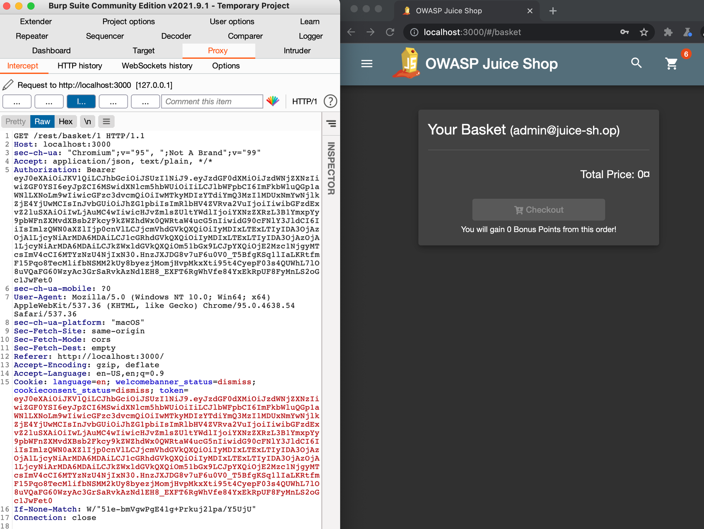The width and height of the screenshot is (704, 529).
Task: Click the 'Connection: close' header line
Action: (55, 518)
